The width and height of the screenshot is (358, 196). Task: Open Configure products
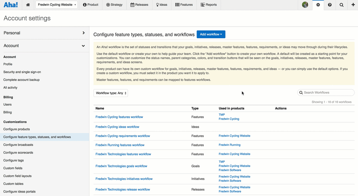coord(16,129)
